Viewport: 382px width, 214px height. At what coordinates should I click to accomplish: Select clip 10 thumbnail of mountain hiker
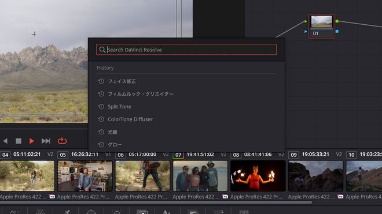point(364,176)
